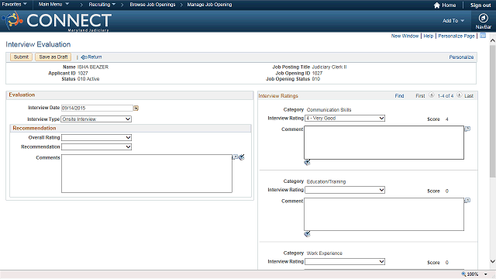This screenshot has width=496, height=279.
Task: Open the Favorites menu
Action: tap(14, 5)
